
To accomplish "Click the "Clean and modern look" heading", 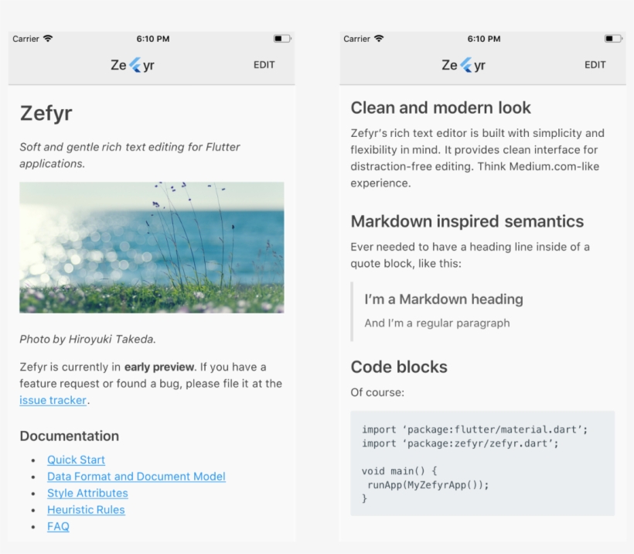I will pos(441,108).
